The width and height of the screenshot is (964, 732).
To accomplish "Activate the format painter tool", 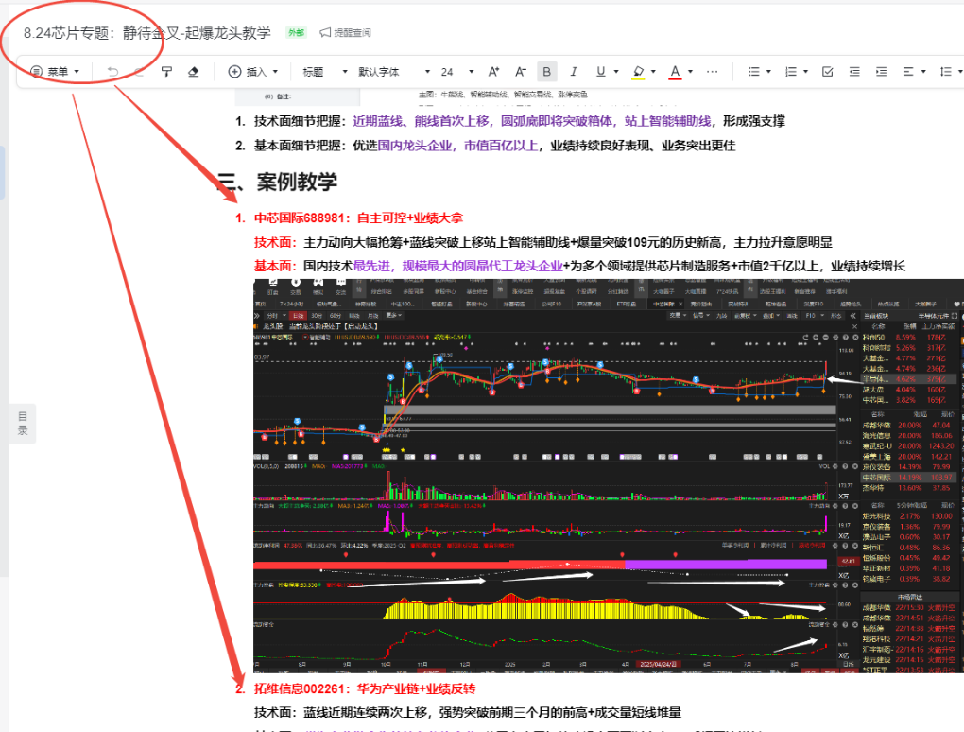I will click(x=166, y=72).
